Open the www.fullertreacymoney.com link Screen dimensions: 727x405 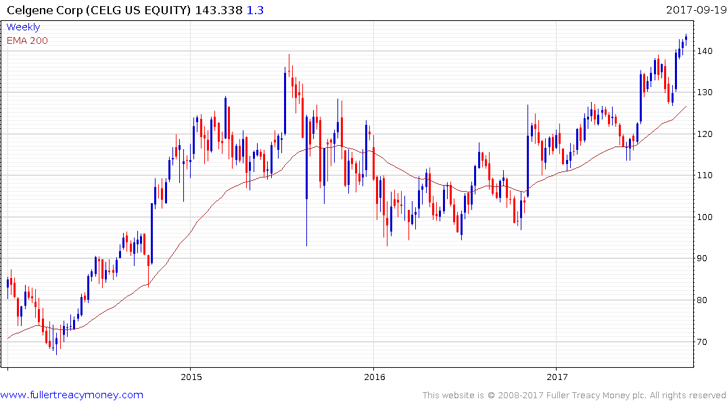72,395
